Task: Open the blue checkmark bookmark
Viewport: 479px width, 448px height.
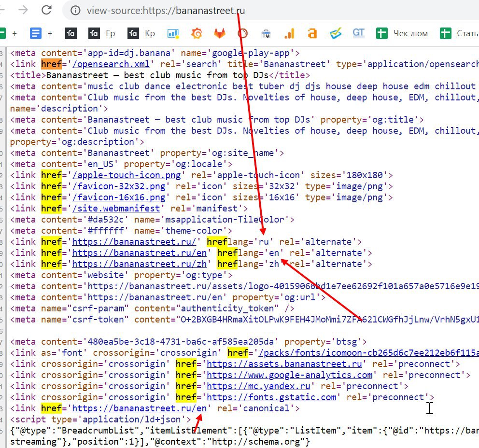Action: (x=336, y=33)
